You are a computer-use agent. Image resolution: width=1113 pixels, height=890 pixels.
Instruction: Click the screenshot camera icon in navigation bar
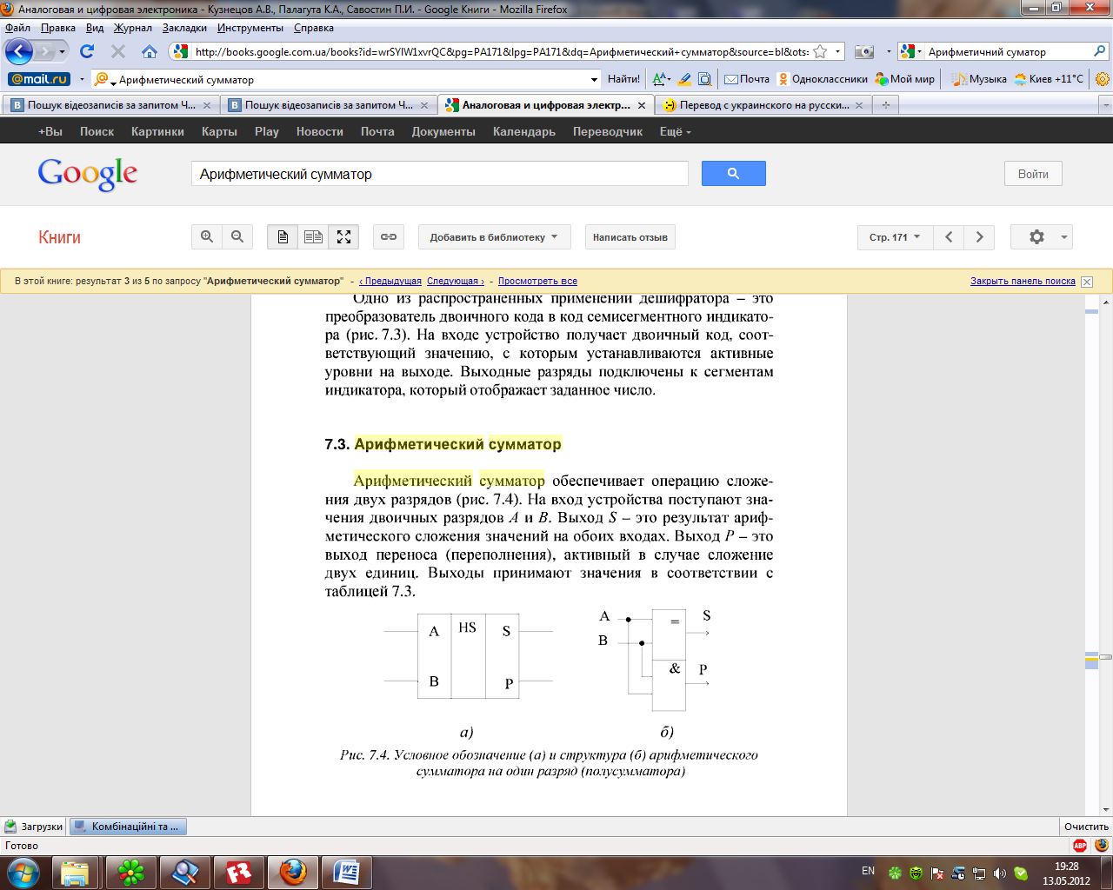[x=863, y=52]
